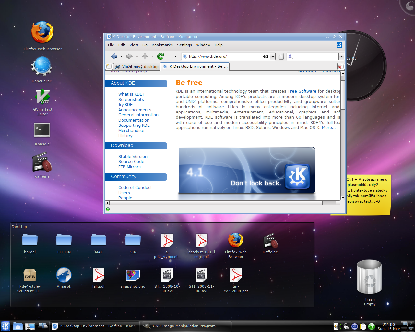Click the home folder icon in the panel

click(x=18, y=326)
